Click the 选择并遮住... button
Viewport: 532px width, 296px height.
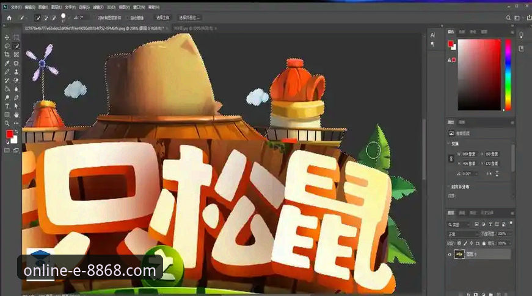point(189,18)
